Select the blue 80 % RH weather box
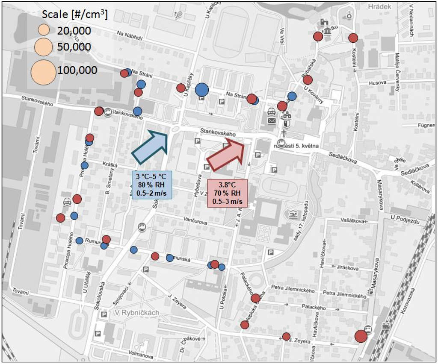This screenshot has height=364, width=438. point(151,185)
